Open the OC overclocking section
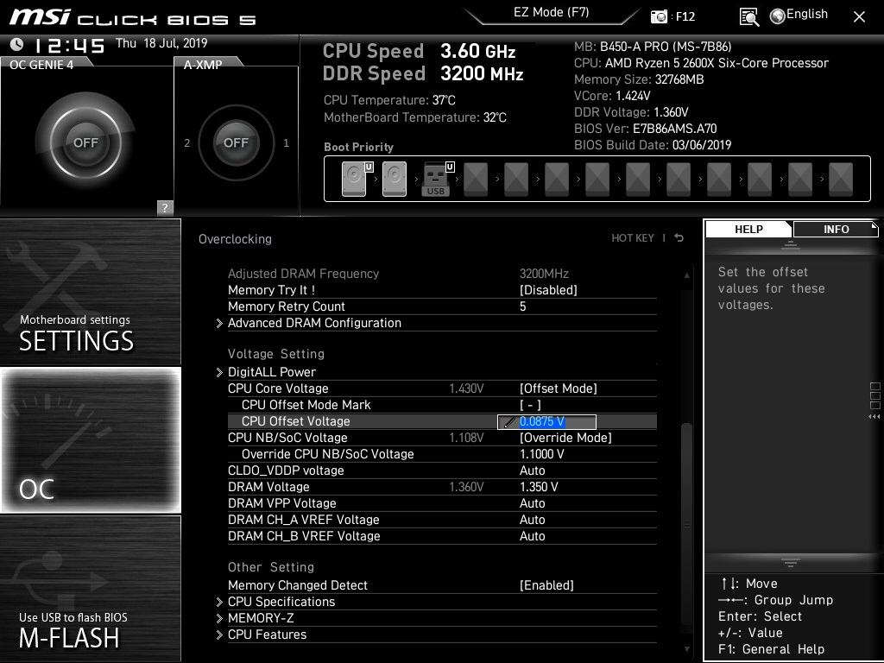884x663 pixels. pyautogui.click(x=90, y=439)
